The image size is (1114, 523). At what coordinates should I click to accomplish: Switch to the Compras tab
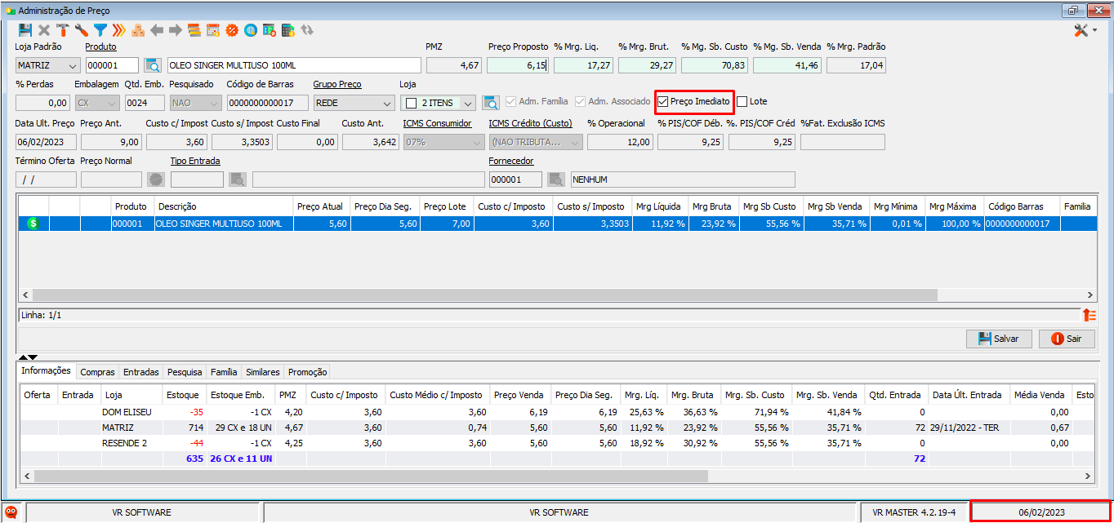pyautogui.click(x=97, y=372)
